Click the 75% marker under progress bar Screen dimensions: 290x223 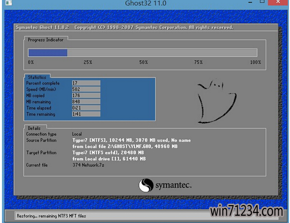(198, 62)
